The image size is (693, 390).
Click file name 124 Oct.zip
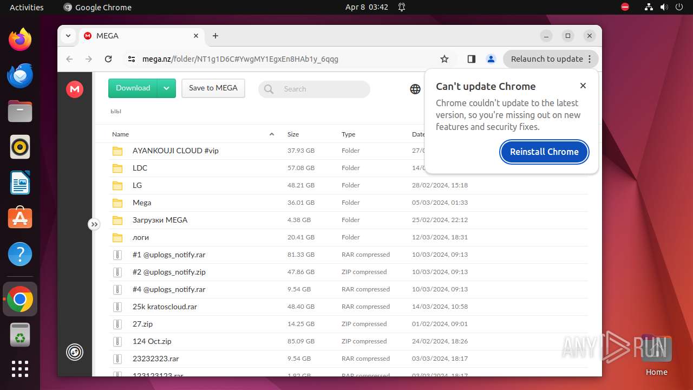pos(152,341)
